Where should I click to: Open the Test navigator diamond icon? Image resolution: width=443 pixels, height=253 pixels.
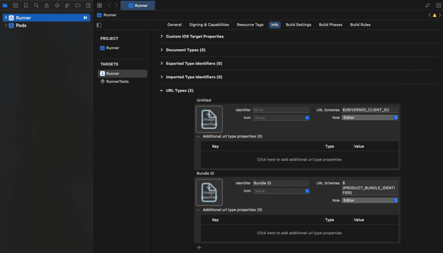(57, 6)
